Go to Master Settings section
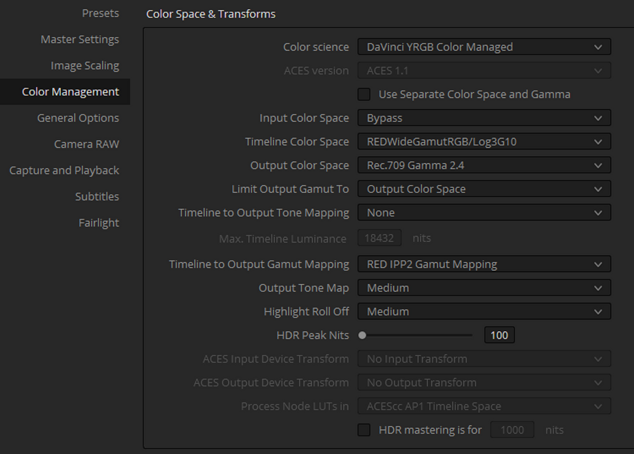Viewport: 634px width, 454px height. click(79, 39)
